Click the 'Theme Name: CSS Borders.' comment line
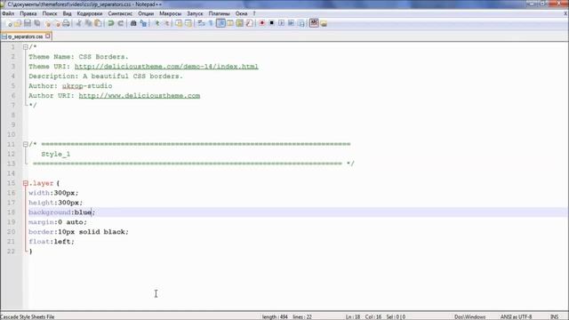 point(78,57)
